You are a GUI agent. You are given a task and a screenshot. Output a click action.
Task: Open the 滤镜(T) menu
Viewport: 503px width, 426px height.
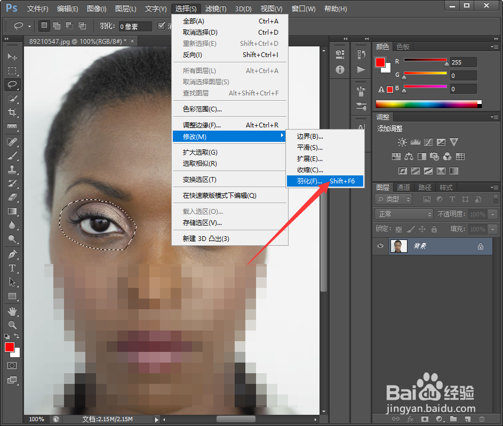pyautogui.click(x=215, y=9)
